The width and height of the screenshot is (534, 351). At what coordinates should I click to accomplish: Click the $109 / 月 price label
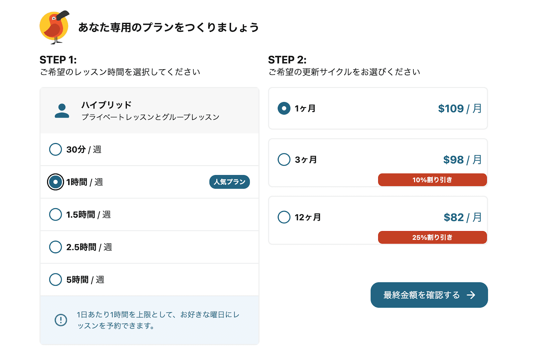pos(460,108)
